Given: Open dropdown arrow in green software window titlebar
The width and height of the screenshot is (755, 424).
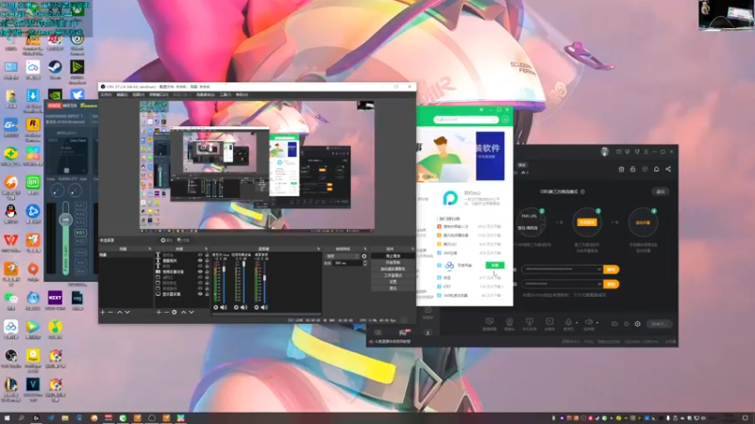Looking at the screenshot, I should [481, 110].
